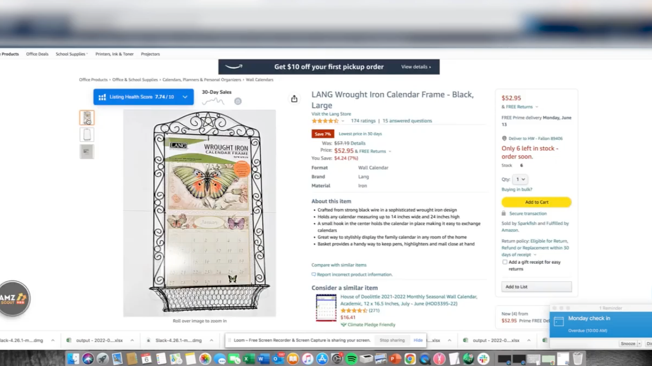Click the lock icon beside 30-Day Sales
652x366 pixels.
pos(238,101)
